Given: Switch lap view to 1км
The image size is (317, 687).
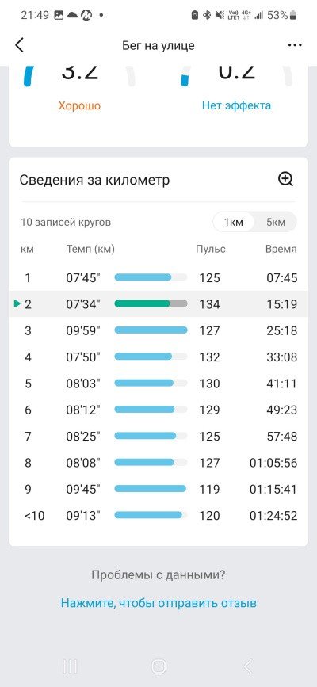Looking at the screenshot, I should pyautogui.click(x=234, y=222).
